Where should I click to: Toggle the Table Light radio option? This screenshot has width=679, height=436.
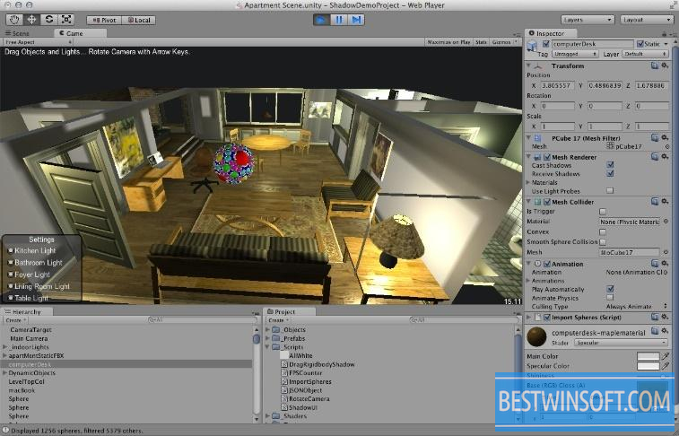11,298
